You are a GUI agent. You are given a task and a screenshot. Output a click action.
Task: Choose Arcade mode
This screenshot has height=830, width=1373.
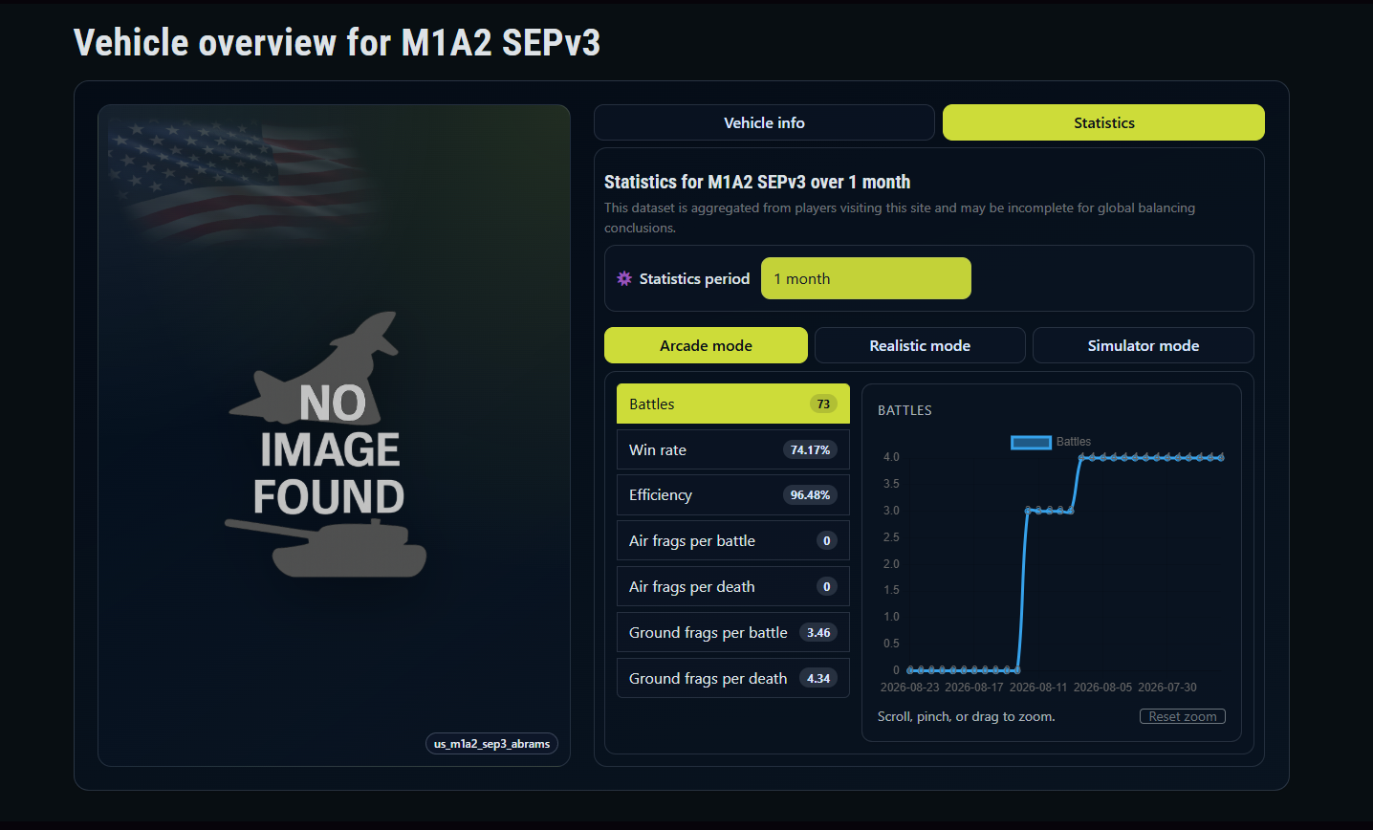click(x=706, y=345)
